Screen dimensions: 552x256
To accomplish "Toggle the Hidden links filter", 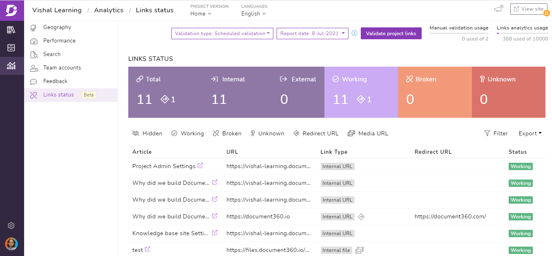I will 147,133.
